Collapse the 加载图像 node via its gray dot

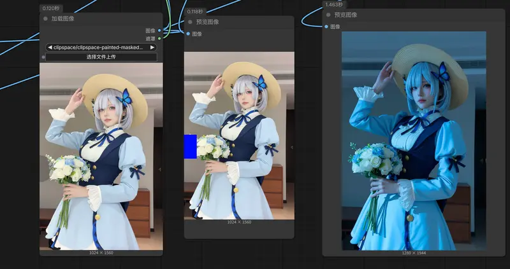[x=46, y=18]
